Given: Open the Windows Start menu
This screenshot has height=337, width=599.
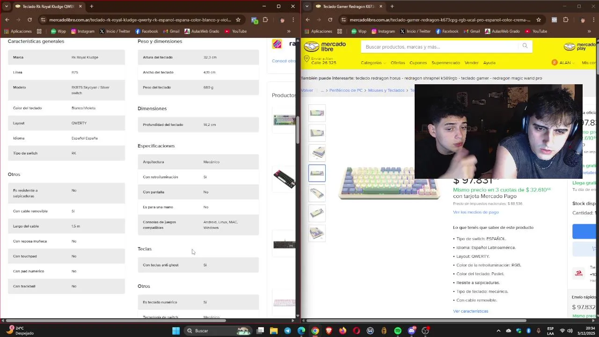Looking at the screenshot, I should [176, 331].
